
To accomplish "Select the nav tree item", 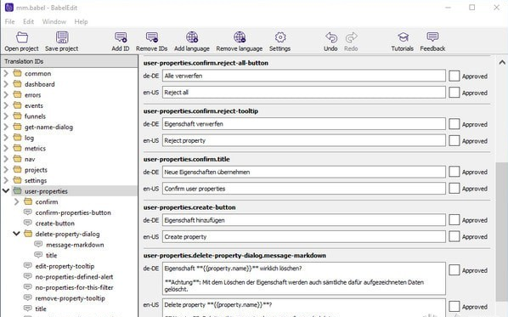I will pyautogui.click(x=30, y=159).
